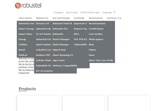Choose Smart Cities
The height and width of the screenshot is (111, 167).
click(25, 34)
